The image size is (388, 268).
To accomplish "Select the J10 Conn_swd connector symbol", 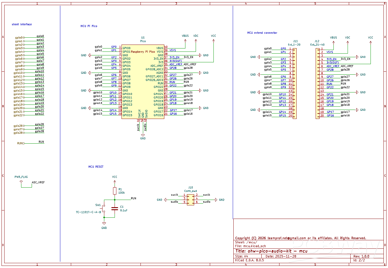I will (x=190, y=200).
